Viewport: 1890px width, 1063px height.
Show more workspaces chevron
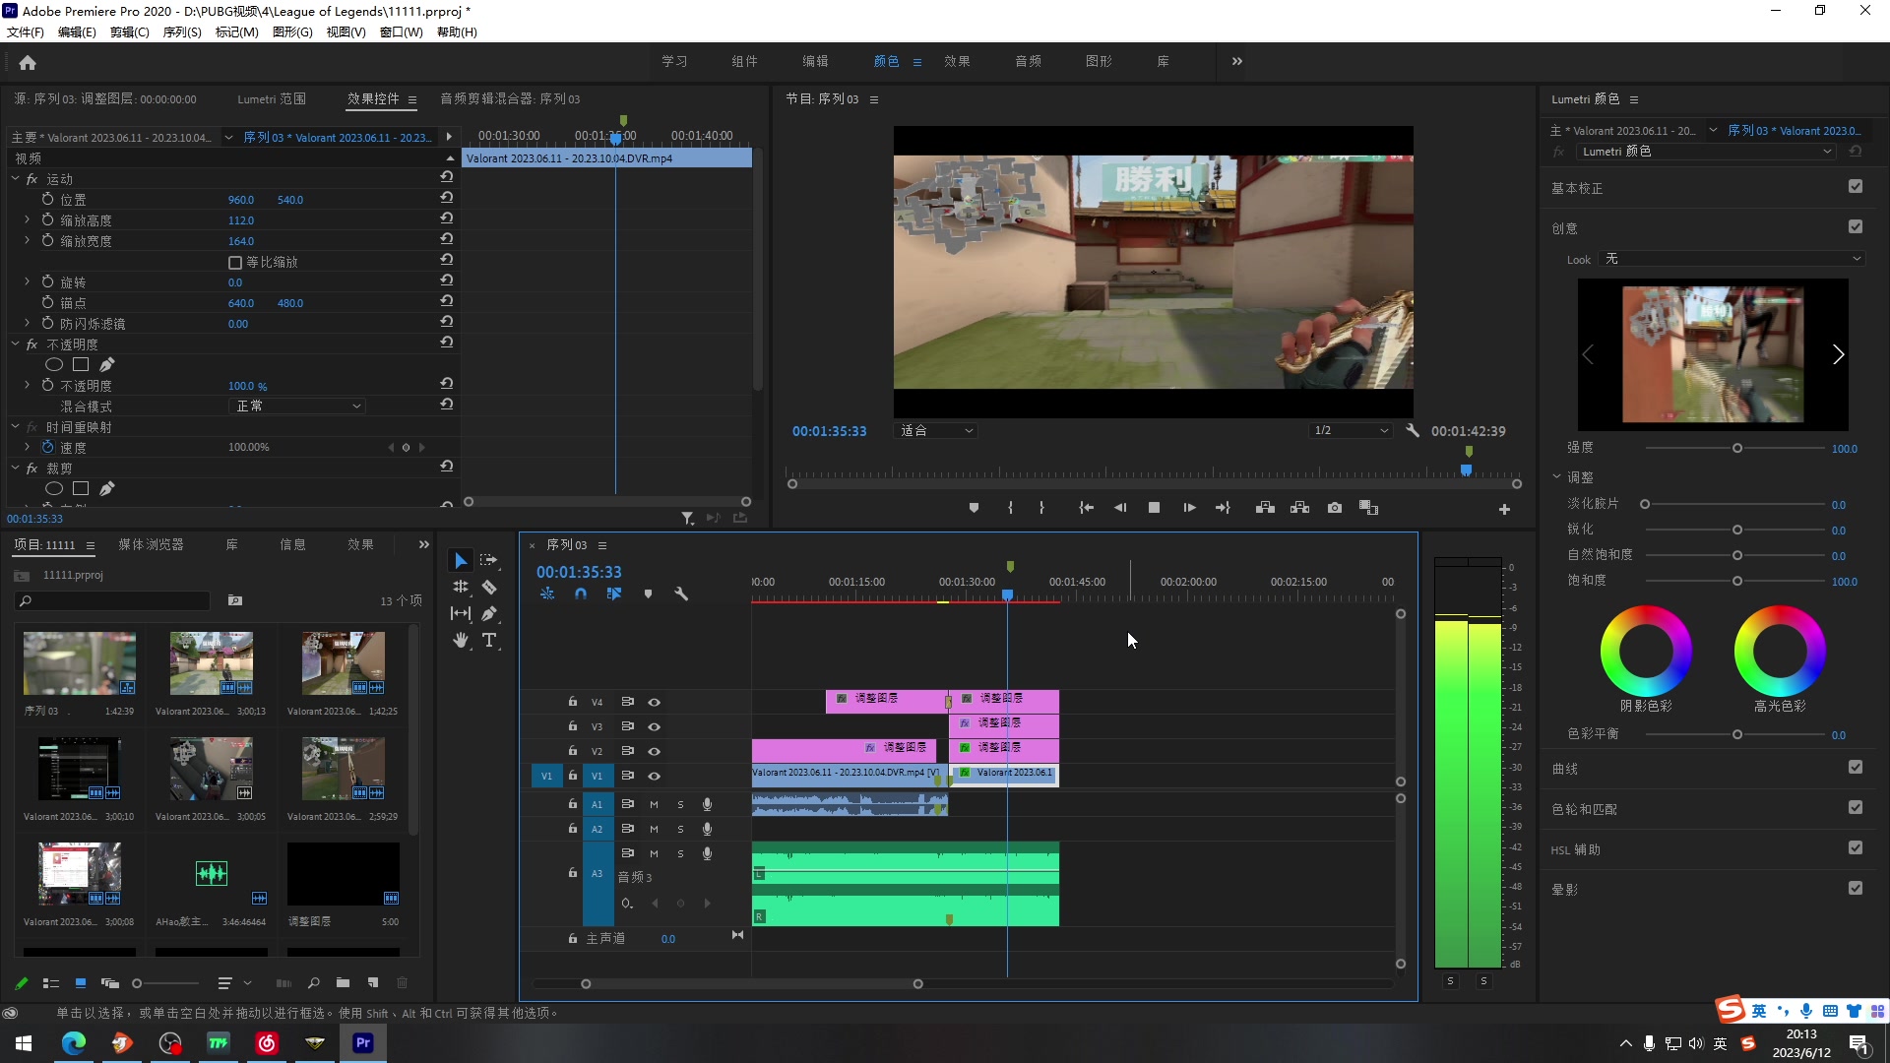(x=1237, y=61)
